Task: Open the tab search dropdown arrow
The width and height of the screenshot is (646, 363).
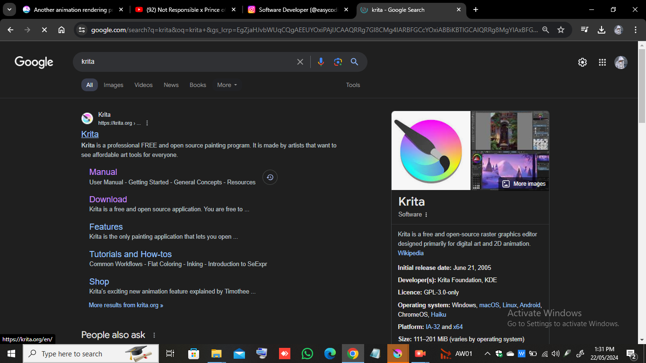Action: pyautogui.click(x=9, y=9)
